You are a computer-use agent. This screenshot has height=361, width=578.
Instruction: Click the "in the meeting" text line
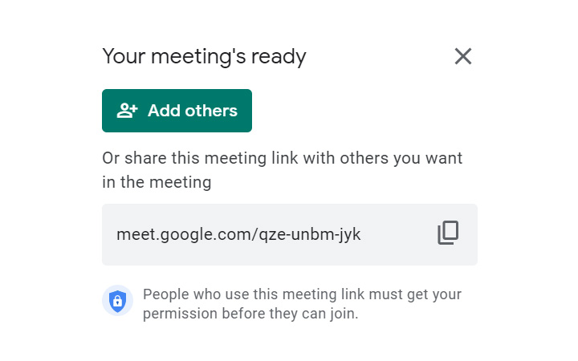[157, 182]
